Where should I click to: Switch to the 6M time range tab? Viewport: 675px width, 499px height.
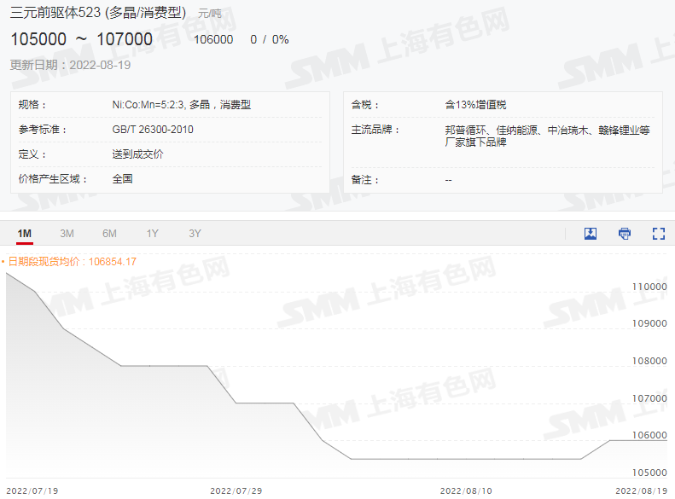pyautogui.click(x=109, y=234)
